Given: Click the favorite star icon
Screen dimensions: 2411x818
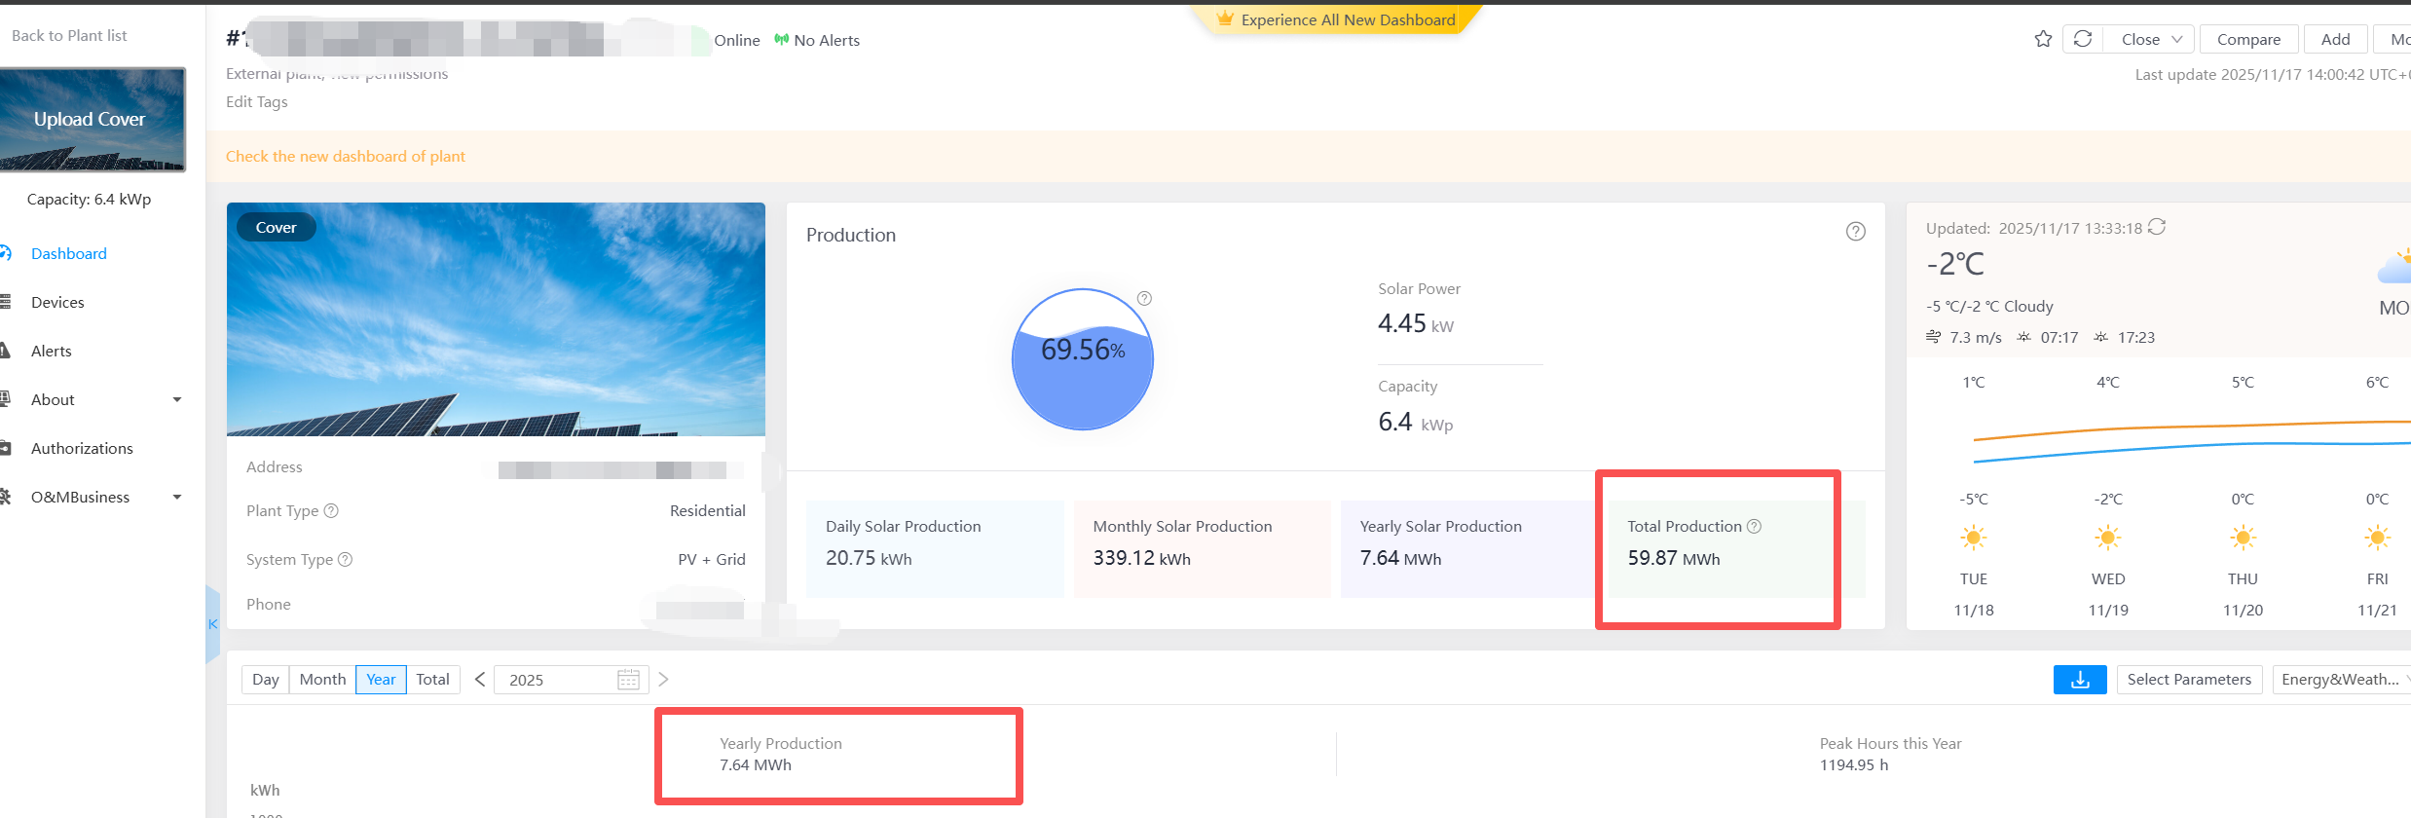Looking at the screenshot, I should point(2043,39).
